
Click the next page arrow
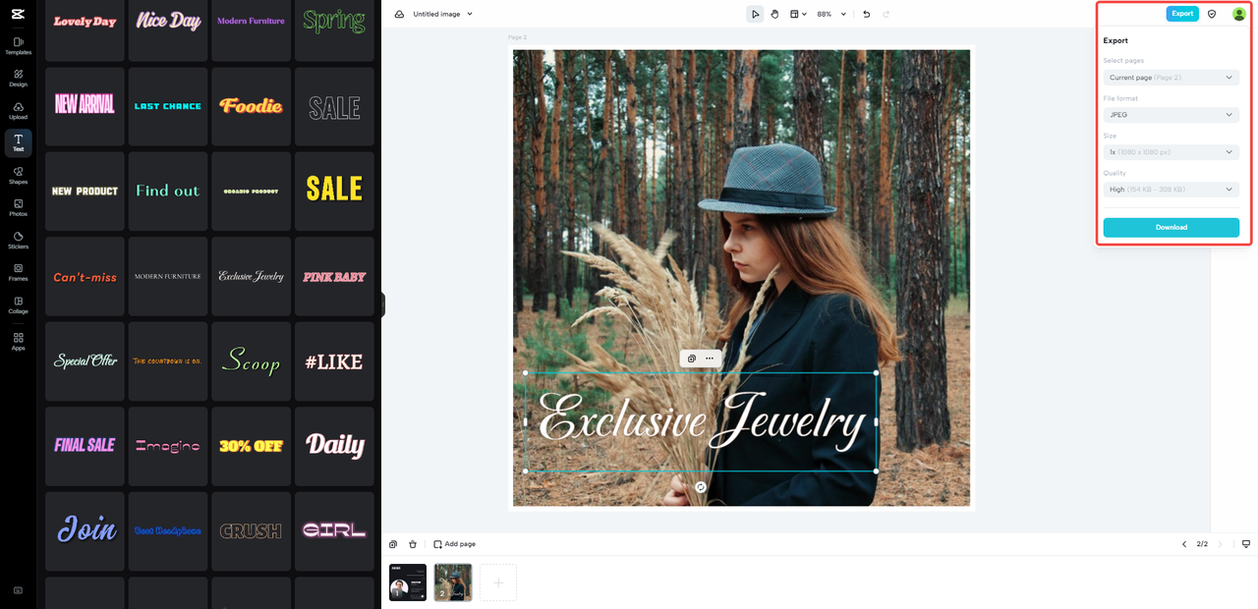[x=1221, y=544]
